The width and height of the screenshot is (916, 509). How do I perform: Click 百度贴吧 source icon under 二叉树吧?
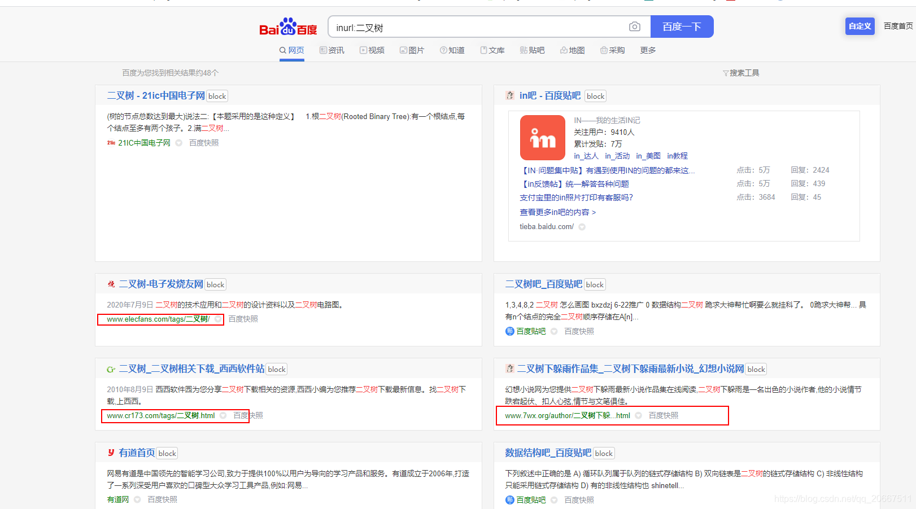click(x=509, y=331)
